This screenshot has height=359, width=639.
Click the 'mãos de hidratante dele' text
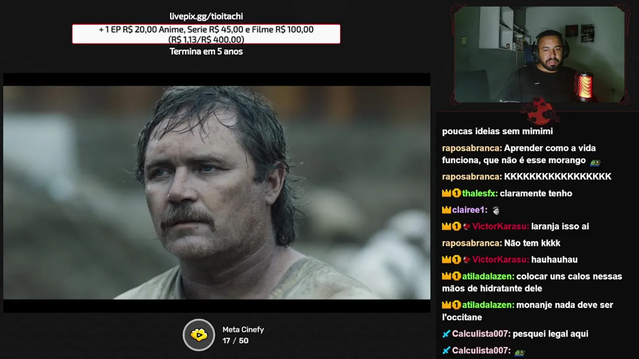pyautogui.click(x=492, y=288)
